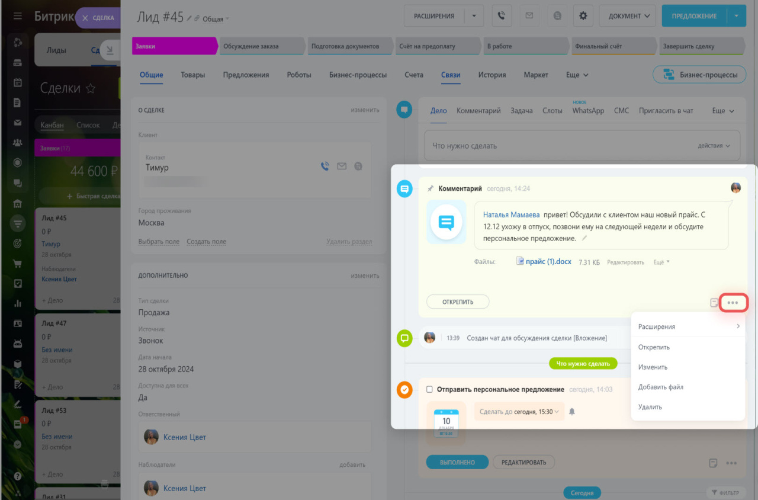The height and width of the screenshot is (500, 758).
Task: Check the Отправить персональное предложение task checkbox
Action: click(x=429, y=389)
